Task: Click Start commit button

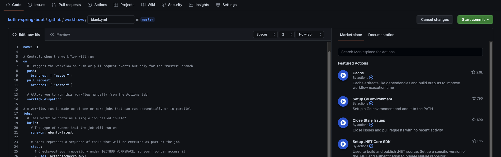Action: 475,19
